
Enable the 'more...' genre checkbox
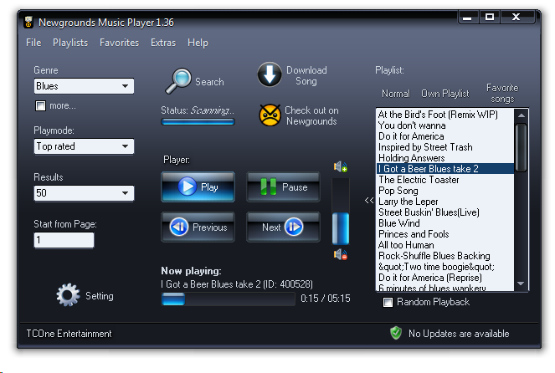click(x=40, y=105)
